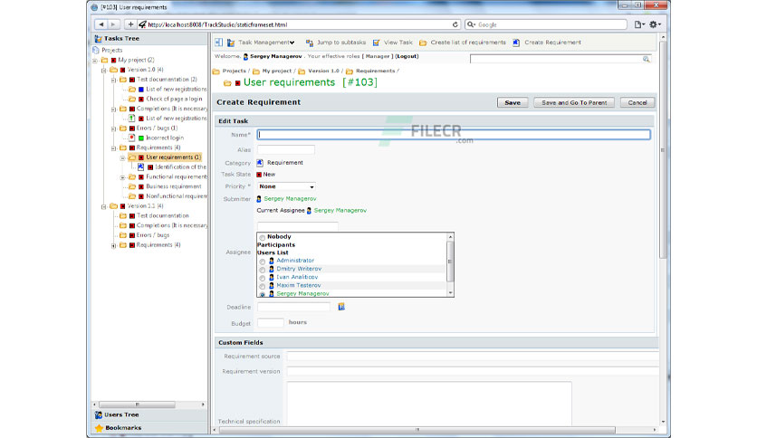Click the Projects root icon in tree

point(96,50)
